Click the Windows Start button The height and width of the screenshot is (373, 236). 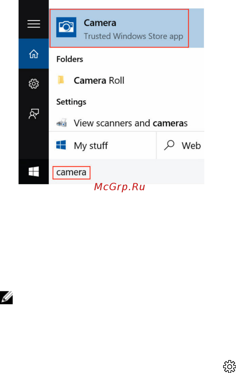[x=34, y=172]
